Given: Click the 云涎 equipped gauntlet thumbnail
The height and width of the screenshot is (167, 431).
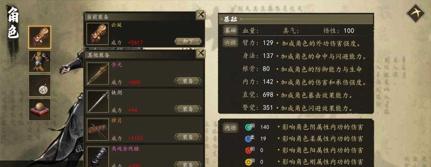Looking at the screenshot, I should click(x=98, y=34).
